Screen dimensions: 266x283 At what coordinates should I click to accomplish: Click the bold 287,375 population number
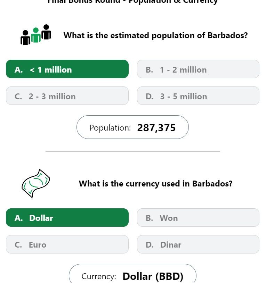[156, 128]
